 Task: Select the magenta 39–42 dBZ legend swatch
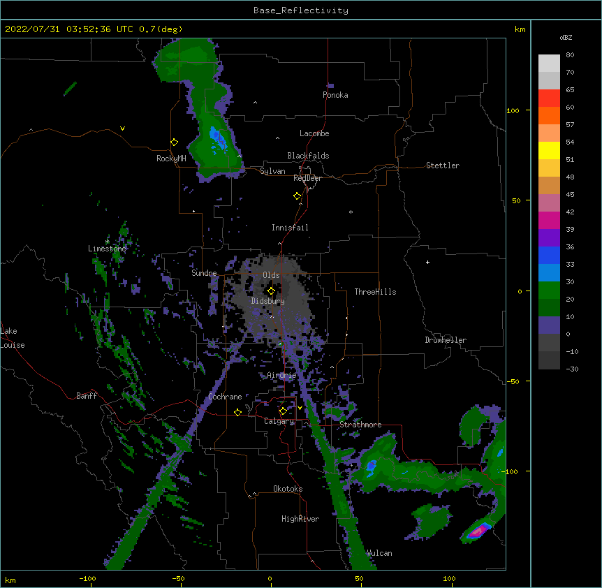tap(549, 220)
